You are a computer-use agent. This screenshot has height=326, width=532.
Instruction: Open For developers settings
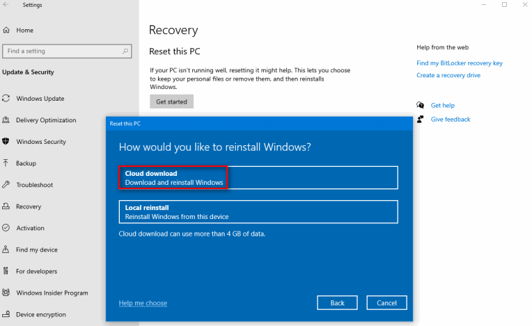pos(36,272)
